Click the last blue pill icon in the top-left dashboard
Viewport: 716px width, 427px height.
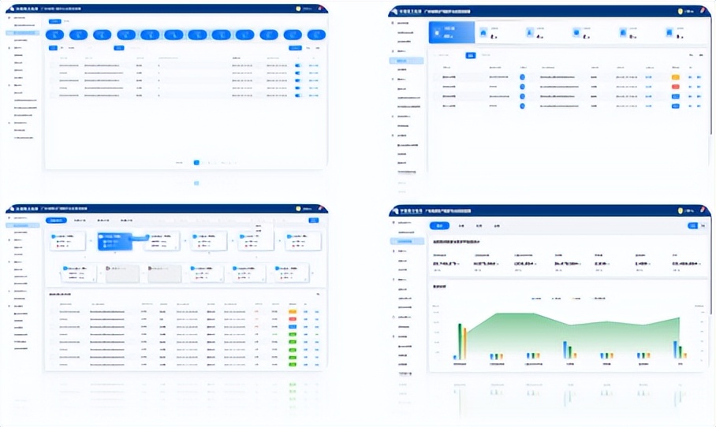point(316,35)
